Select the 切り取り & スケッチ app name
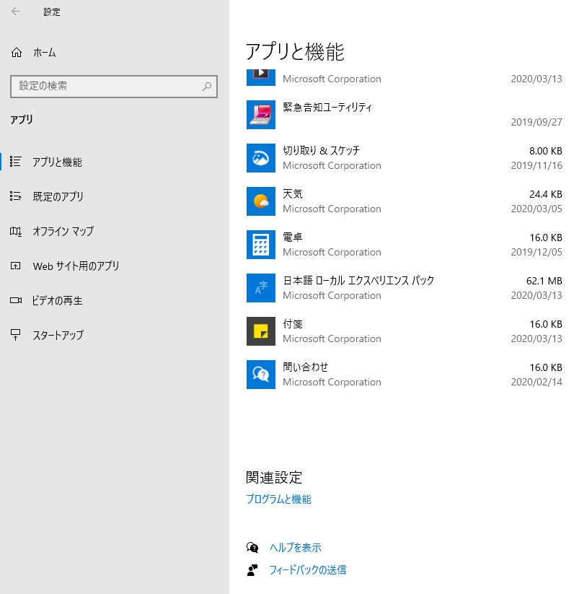Screen dimensions: 579x594 click(x=322, y=151)
